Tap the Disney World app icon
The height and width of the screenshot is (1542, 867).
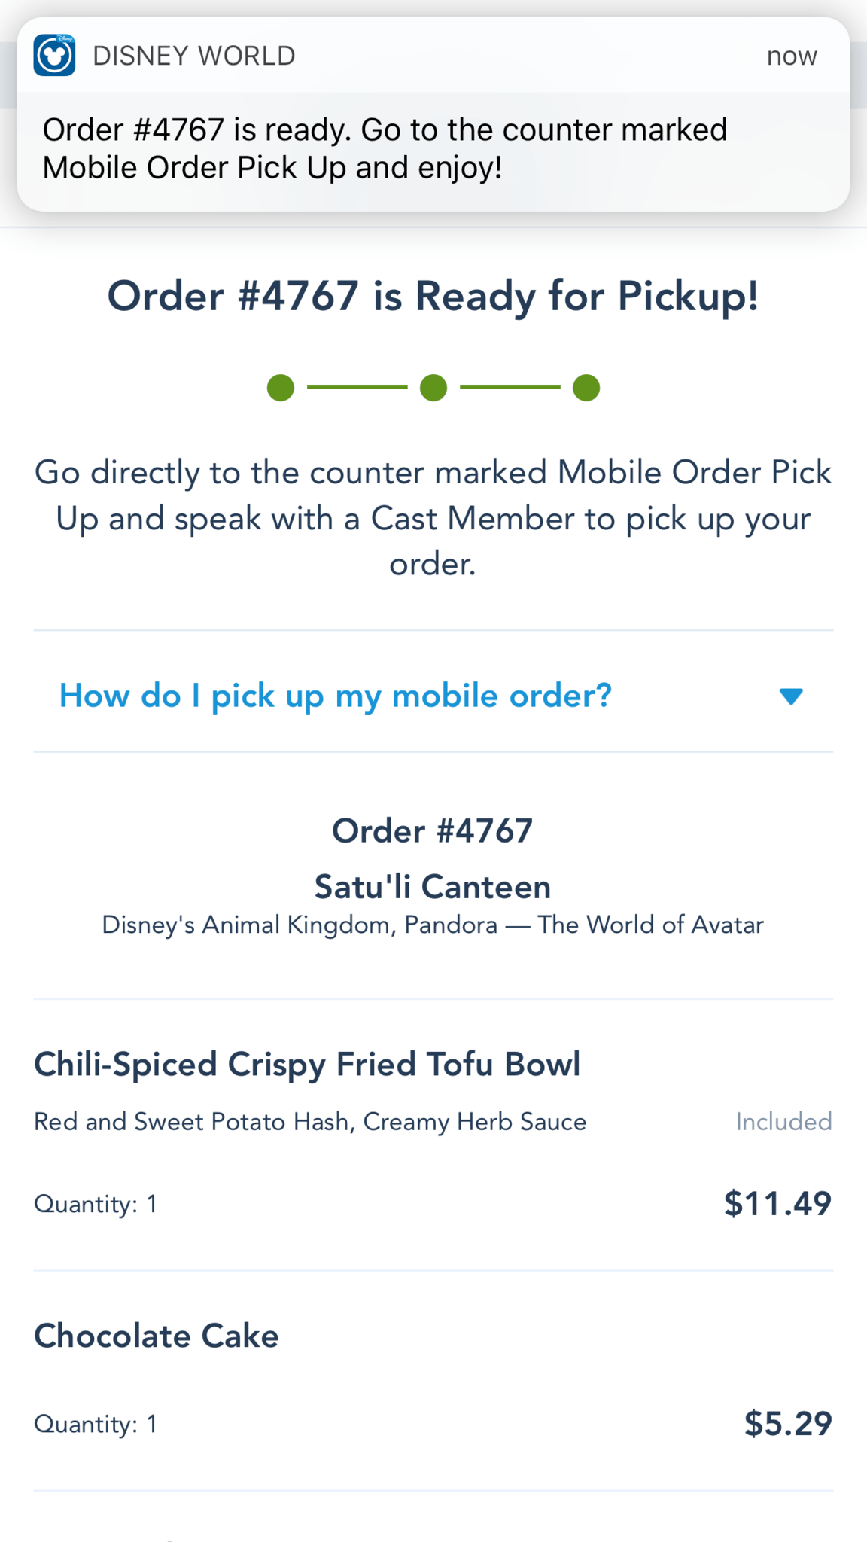pyautogui.click(x=54, y=55)
